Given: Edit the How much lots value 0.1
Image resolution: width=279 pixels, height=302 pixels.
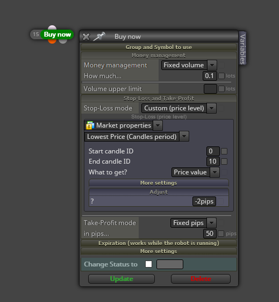Looking at the screenshot, I should [210, 76].
